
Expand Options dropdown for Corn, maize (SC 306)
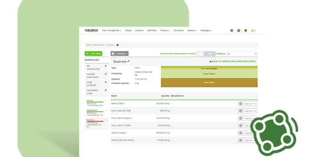coord(250,111)
